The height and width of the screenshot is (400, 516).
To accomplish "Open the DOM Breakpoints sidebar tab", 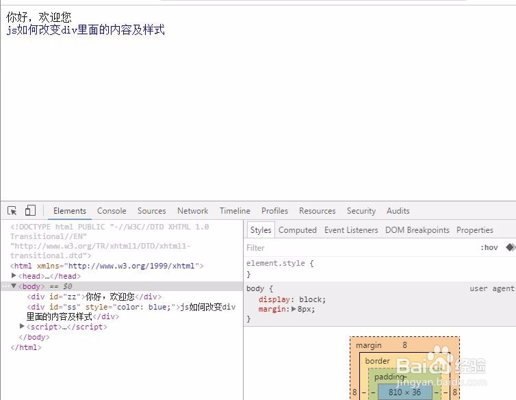I will pos(417,230).
